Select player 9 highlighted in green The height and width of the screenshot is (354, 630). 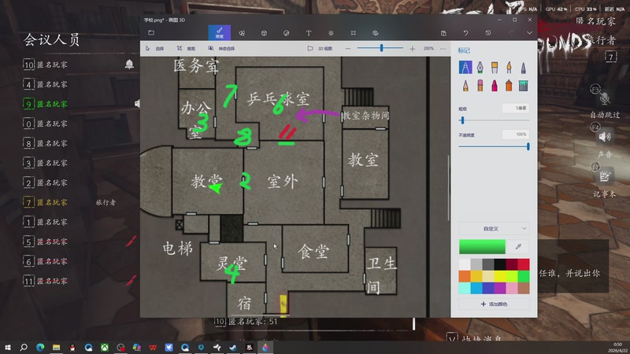pyautogui.click(x=46, y=104)
